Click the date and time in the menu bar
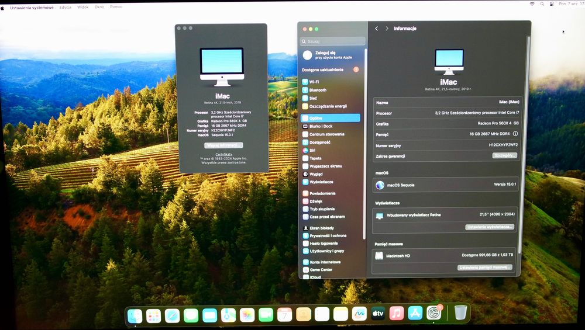585x330 pixels. point(572,4)
